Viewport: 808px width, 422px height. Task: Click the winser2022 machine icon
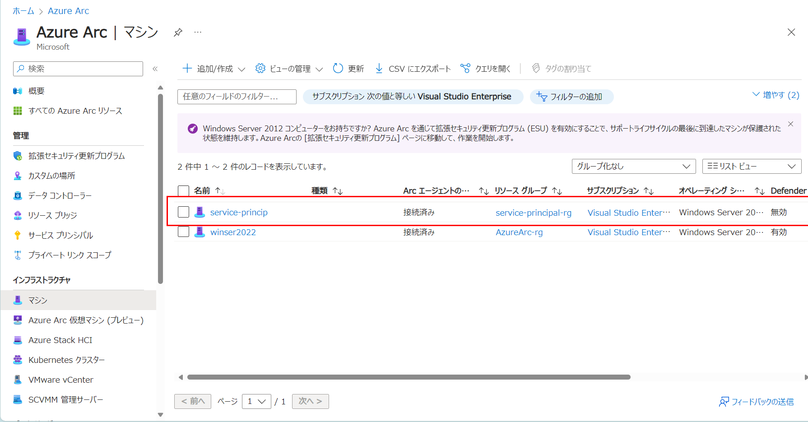200,232
